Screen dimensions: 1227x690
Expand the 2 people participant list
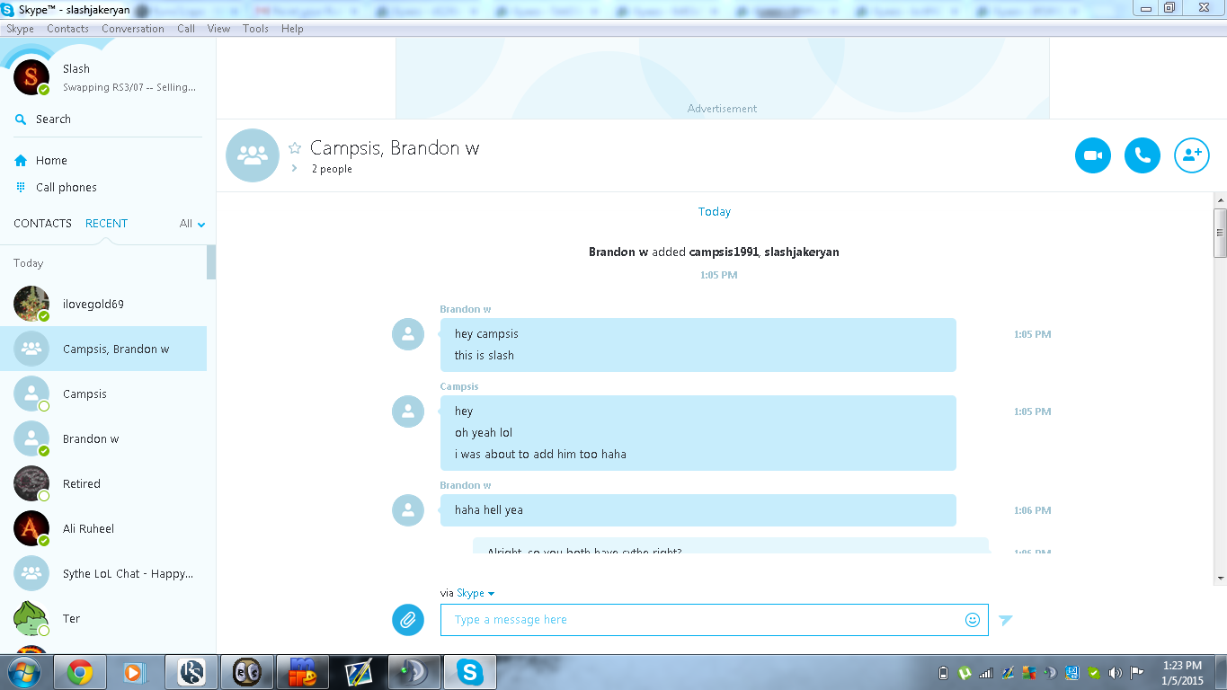(294, 168)
